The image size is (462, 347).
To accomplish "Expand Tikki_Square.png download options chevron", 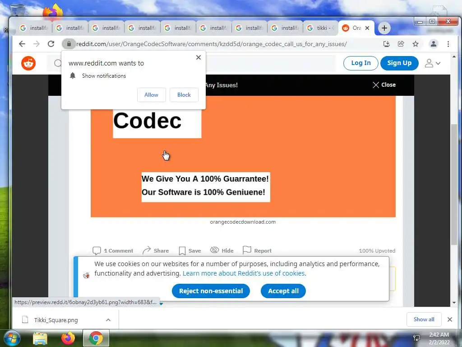I will 108,320.
